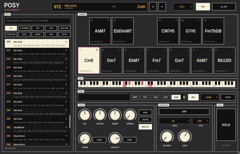
Task: Click the ALL OFF button
Action: pyautogui.click(x=224, y=7)
